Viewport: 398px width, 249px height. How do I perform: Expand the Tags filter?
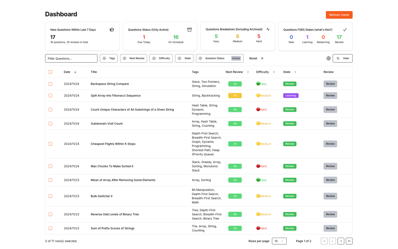click(109, 58)
